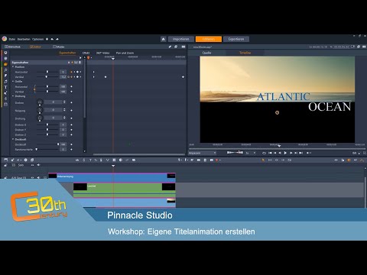Open the Bearbeiten menu
The image size is (367, 275).
(x=24, y=39)
